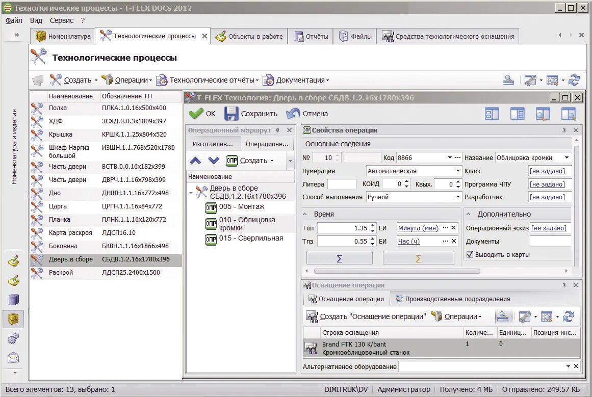Open the Операции dropdown in main toolbar
The width and height of the screenshot is (592, 397).
(x=150, y=81)
